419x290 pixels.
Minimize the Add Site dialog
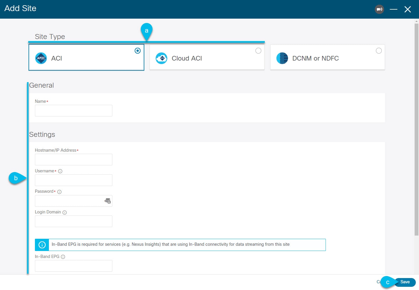tap(394, 9)
